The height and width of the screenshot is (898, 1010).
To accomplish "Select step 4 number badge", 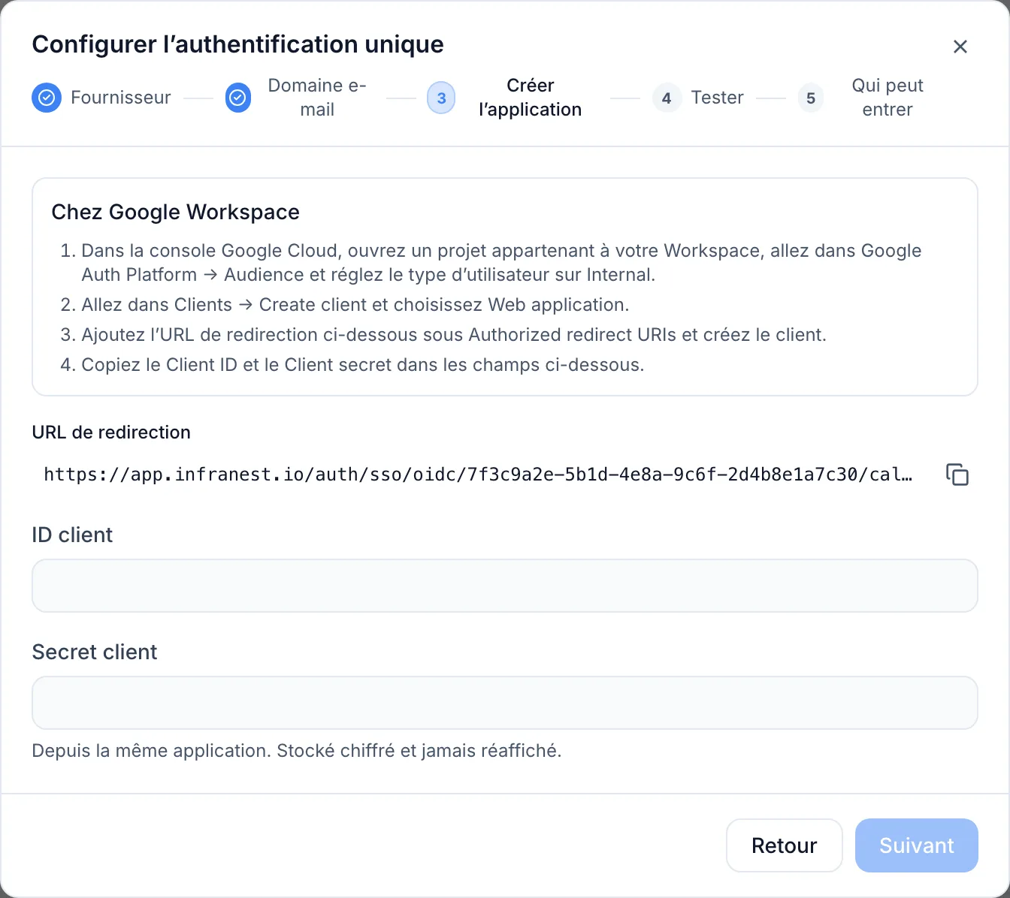I will (x=667, y=98).
